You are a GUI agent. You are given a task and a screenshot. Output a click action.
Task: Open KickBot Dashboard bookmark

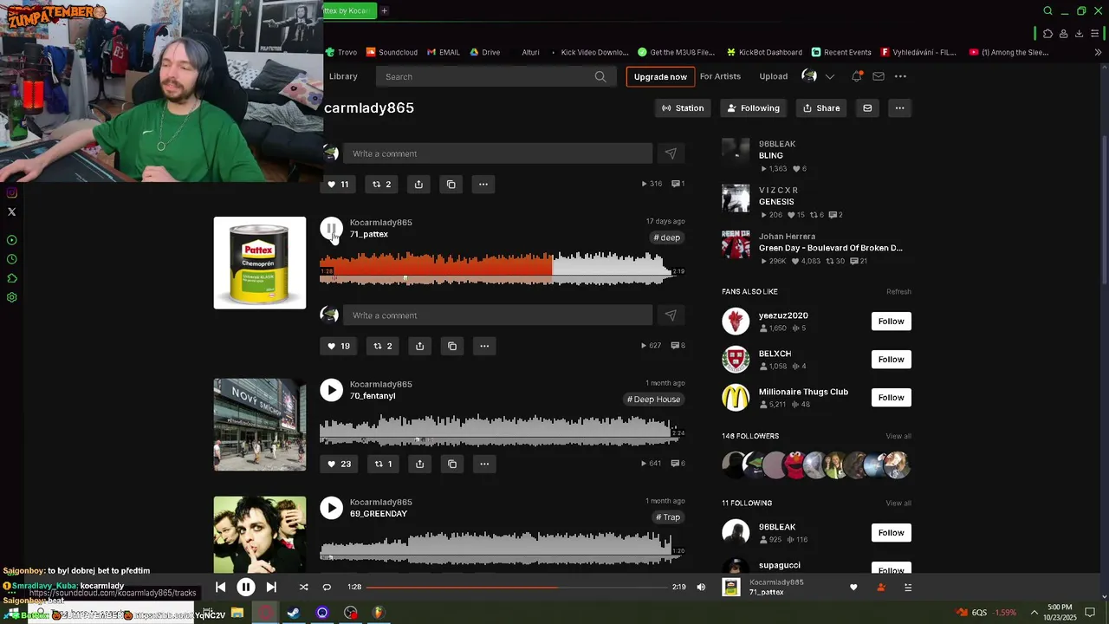point(763,52)
